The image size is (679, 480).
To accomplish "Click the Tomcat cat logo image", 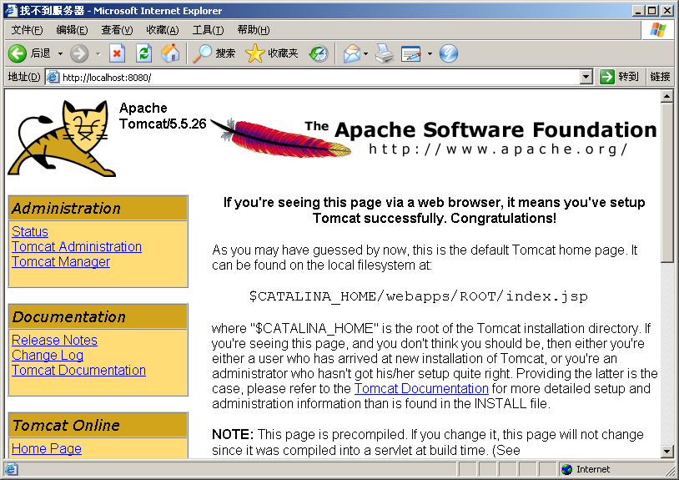I will 62,139.
